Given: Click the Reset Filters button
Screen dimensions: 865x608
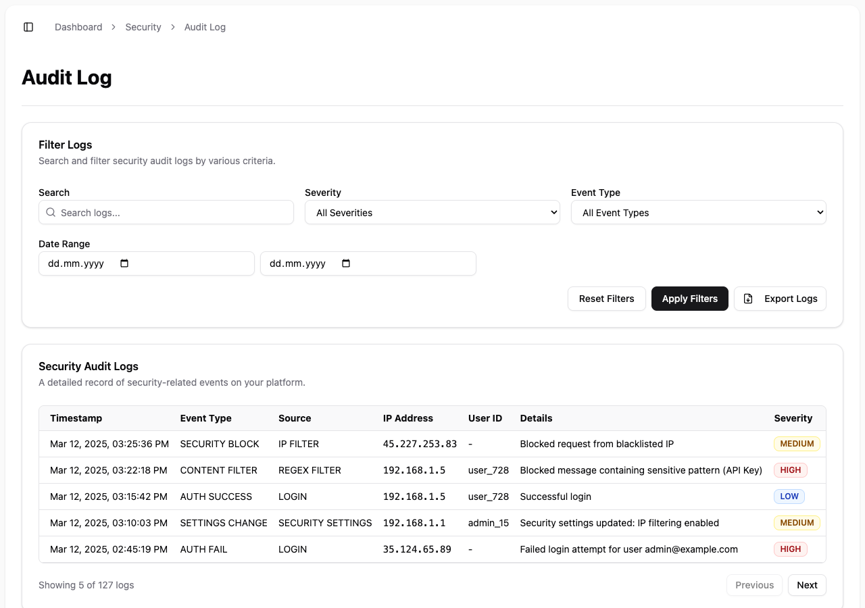Looking at the screenshot, I should (x=607, y=299).
